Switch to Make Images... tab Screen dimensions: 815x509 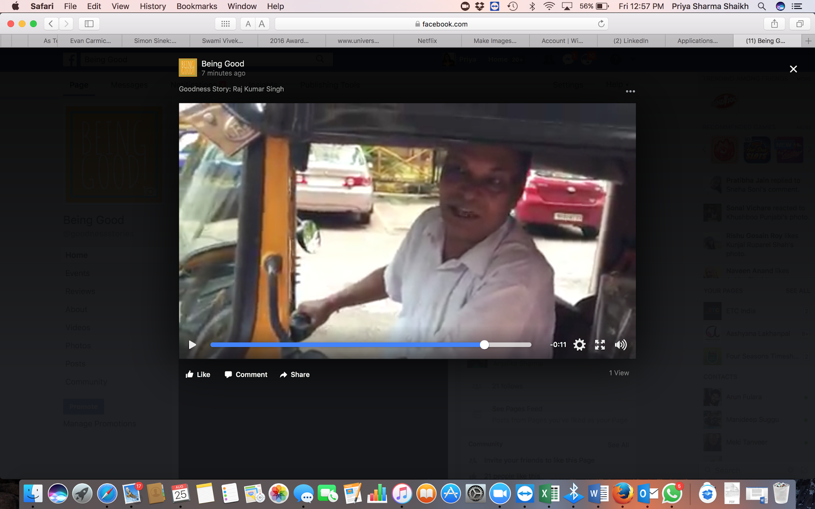[495, 41]
